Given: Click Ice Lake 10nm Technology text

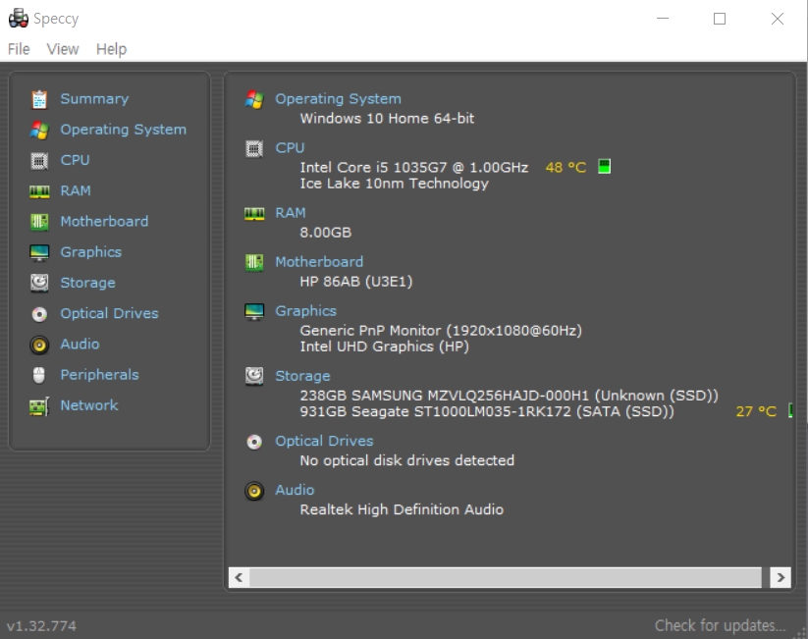Looking at the screenshot, I should click(395, 184).
